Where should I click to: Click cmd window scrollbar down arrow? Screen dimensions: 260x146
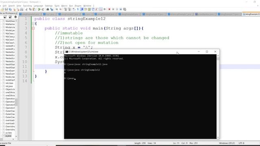coord(218,137)
